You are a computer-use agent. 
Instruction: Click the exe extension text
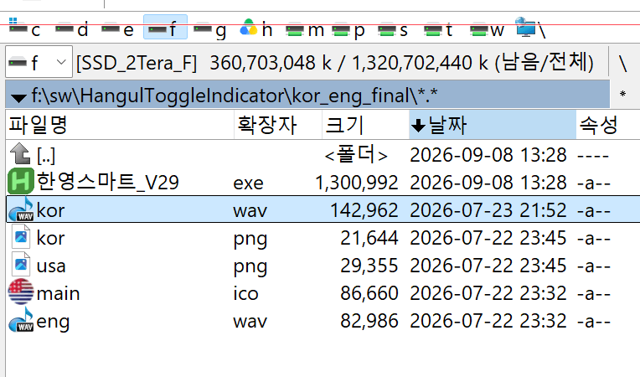[248, 183]
